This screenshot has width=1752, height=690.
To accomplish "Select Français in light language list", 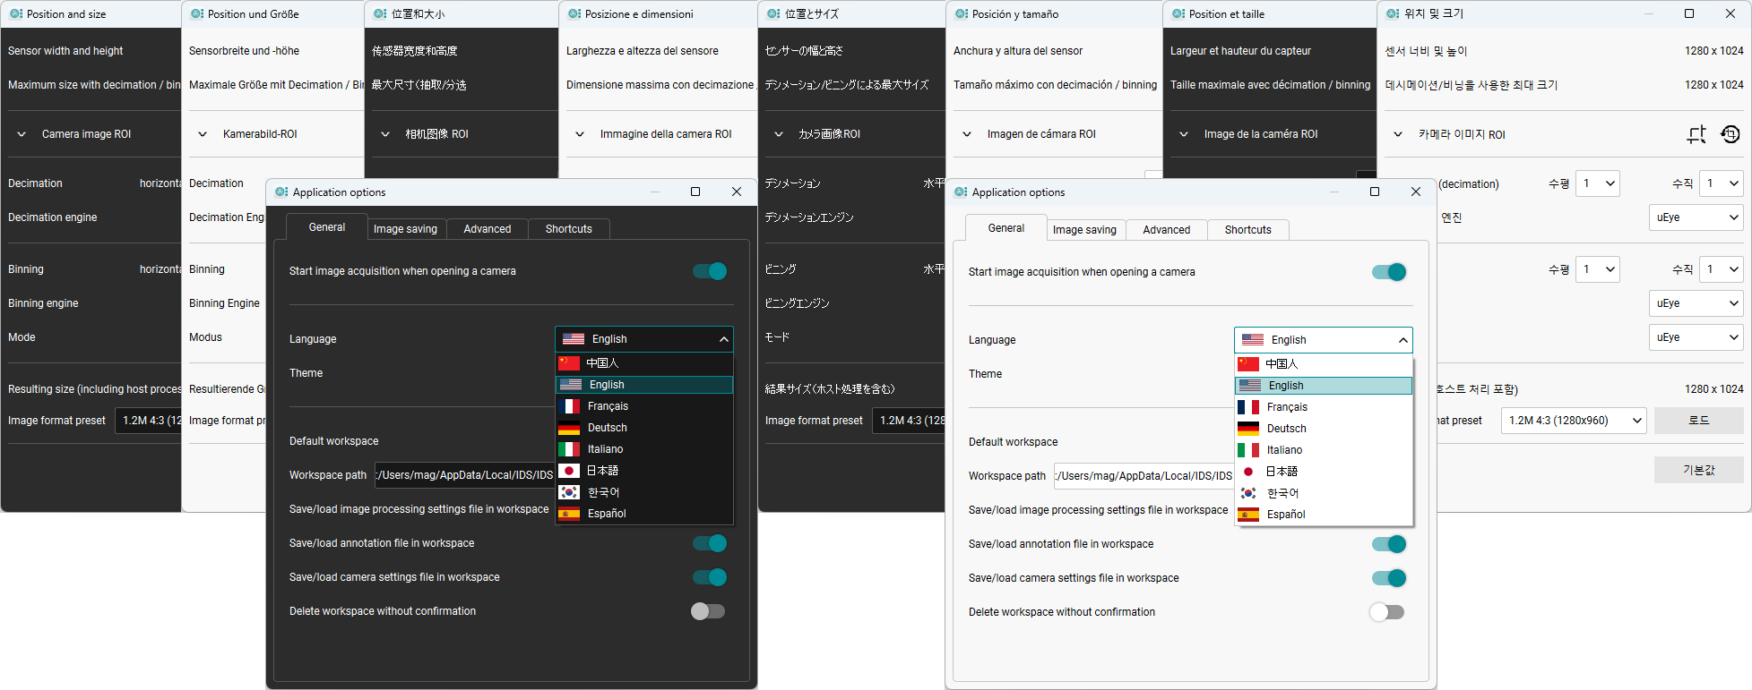I will [x=1324, y=407].
